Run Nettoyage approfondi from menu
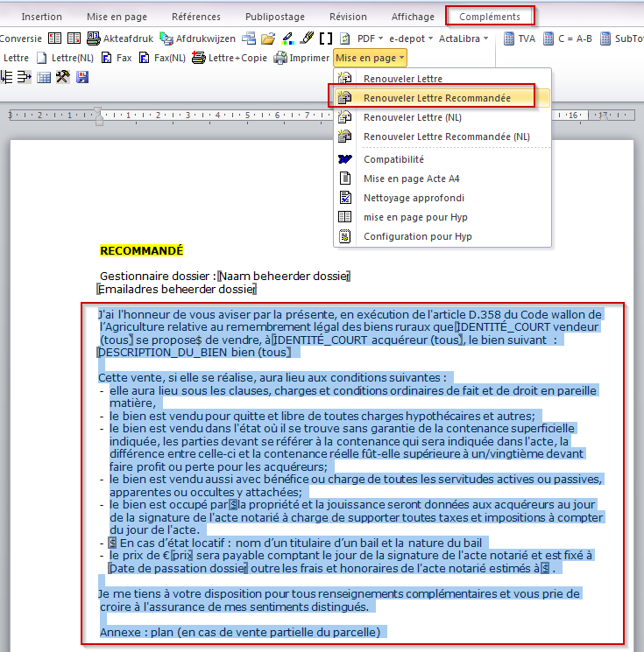This screenshot has width=644, height=652. pyautogui.click(x=442, y=198)
